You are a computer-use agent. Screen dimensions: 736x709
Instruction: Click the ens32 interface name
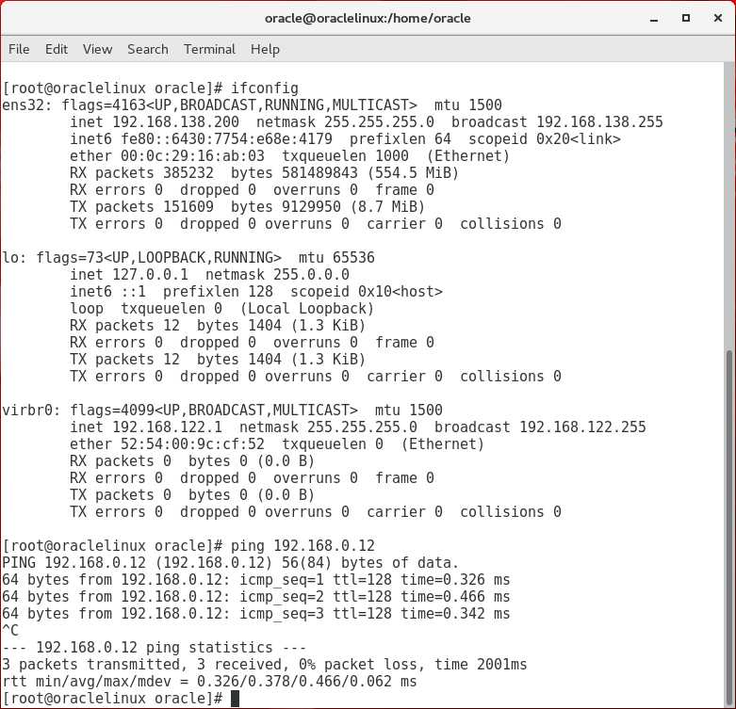[x=23, y=105]
